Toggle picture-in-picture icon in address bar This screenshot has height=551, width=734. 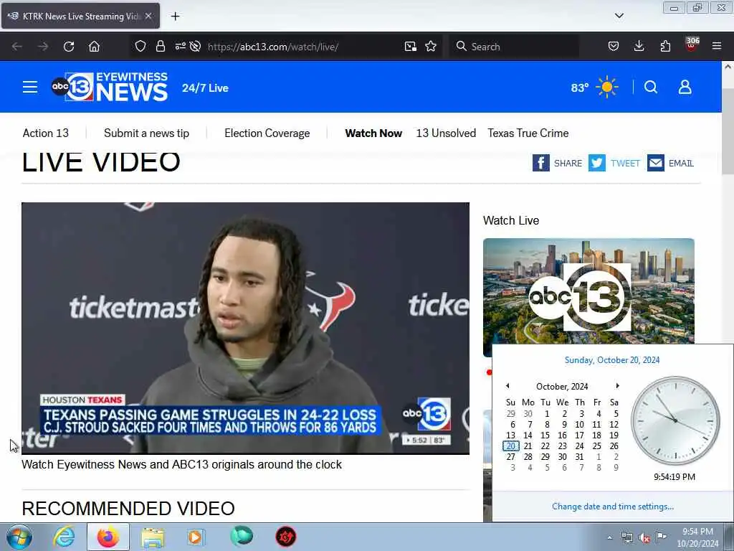pyautogui.click(x=411, y=46)
